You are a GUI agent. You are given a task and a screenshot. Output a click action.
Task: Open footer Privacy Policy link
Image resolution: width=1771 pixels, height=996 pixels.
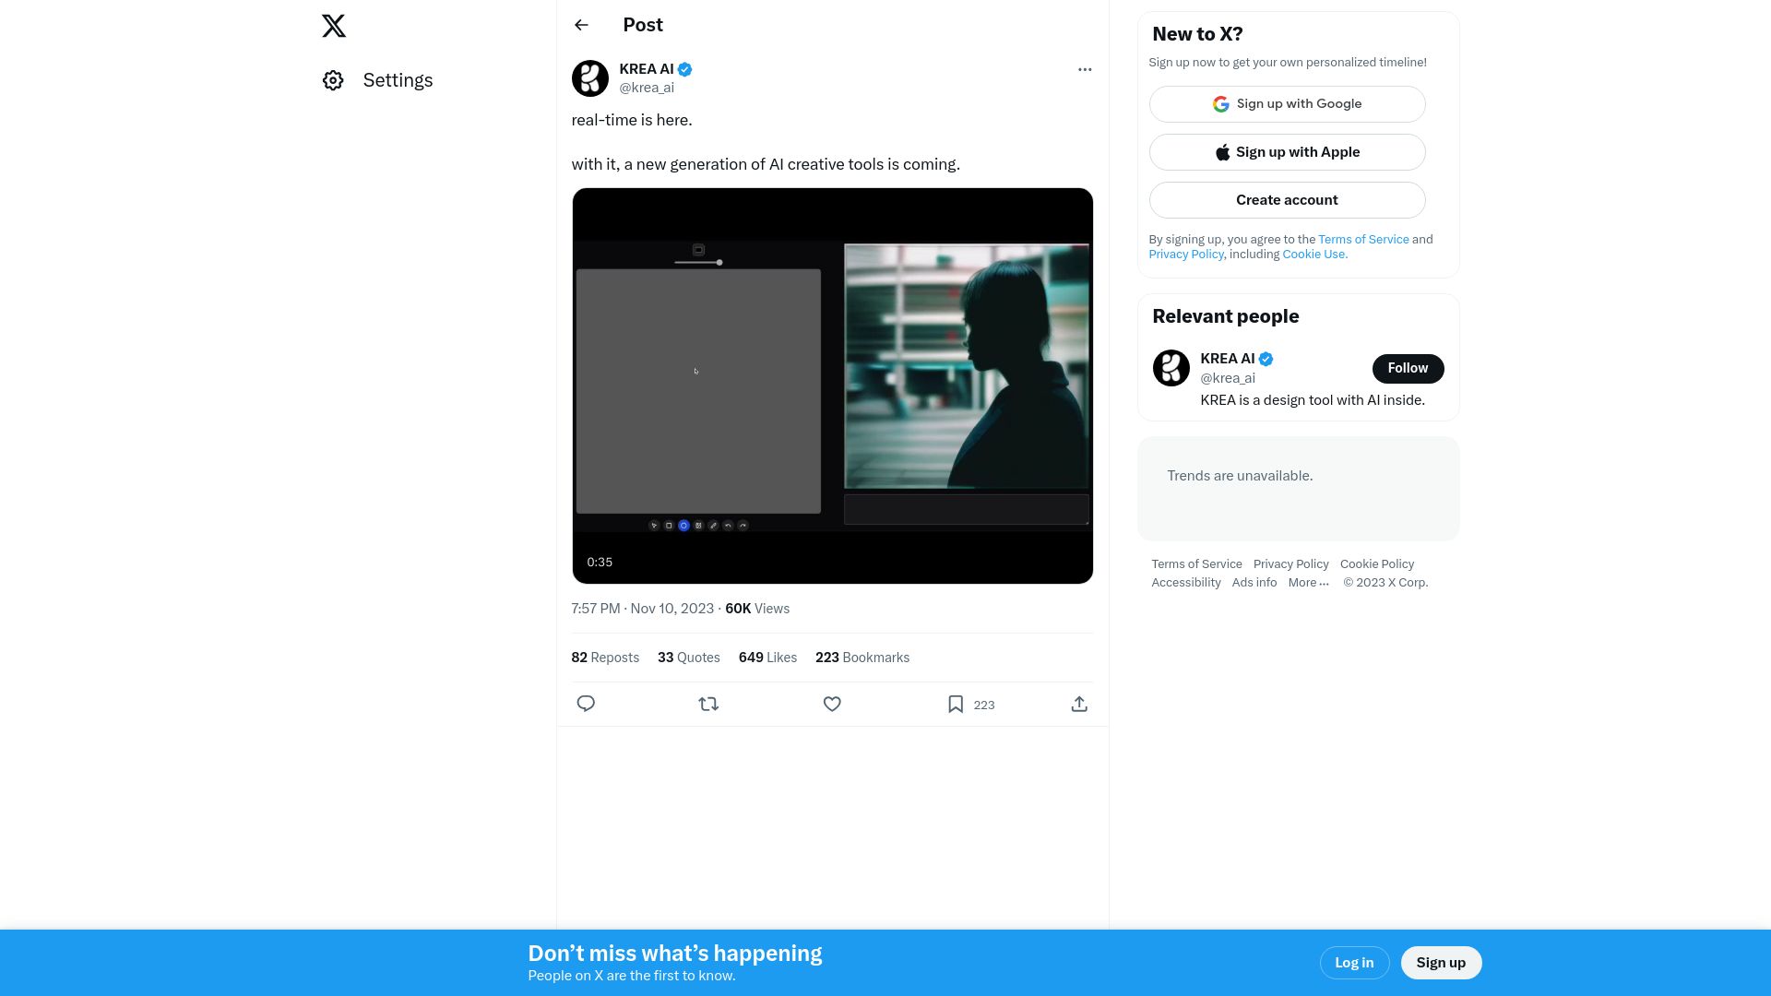[x=1290, y=564]
